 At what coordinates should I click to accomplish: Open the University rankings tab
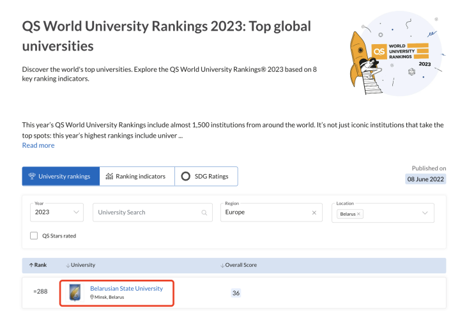[x=61, y=176]
